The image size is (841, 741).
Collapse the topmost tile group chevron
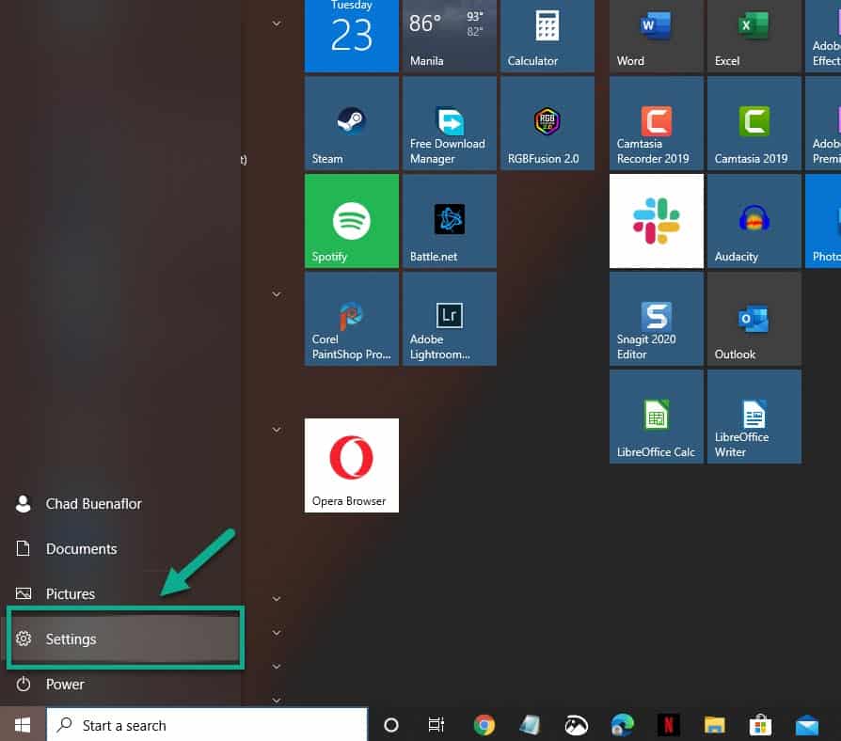276,23
